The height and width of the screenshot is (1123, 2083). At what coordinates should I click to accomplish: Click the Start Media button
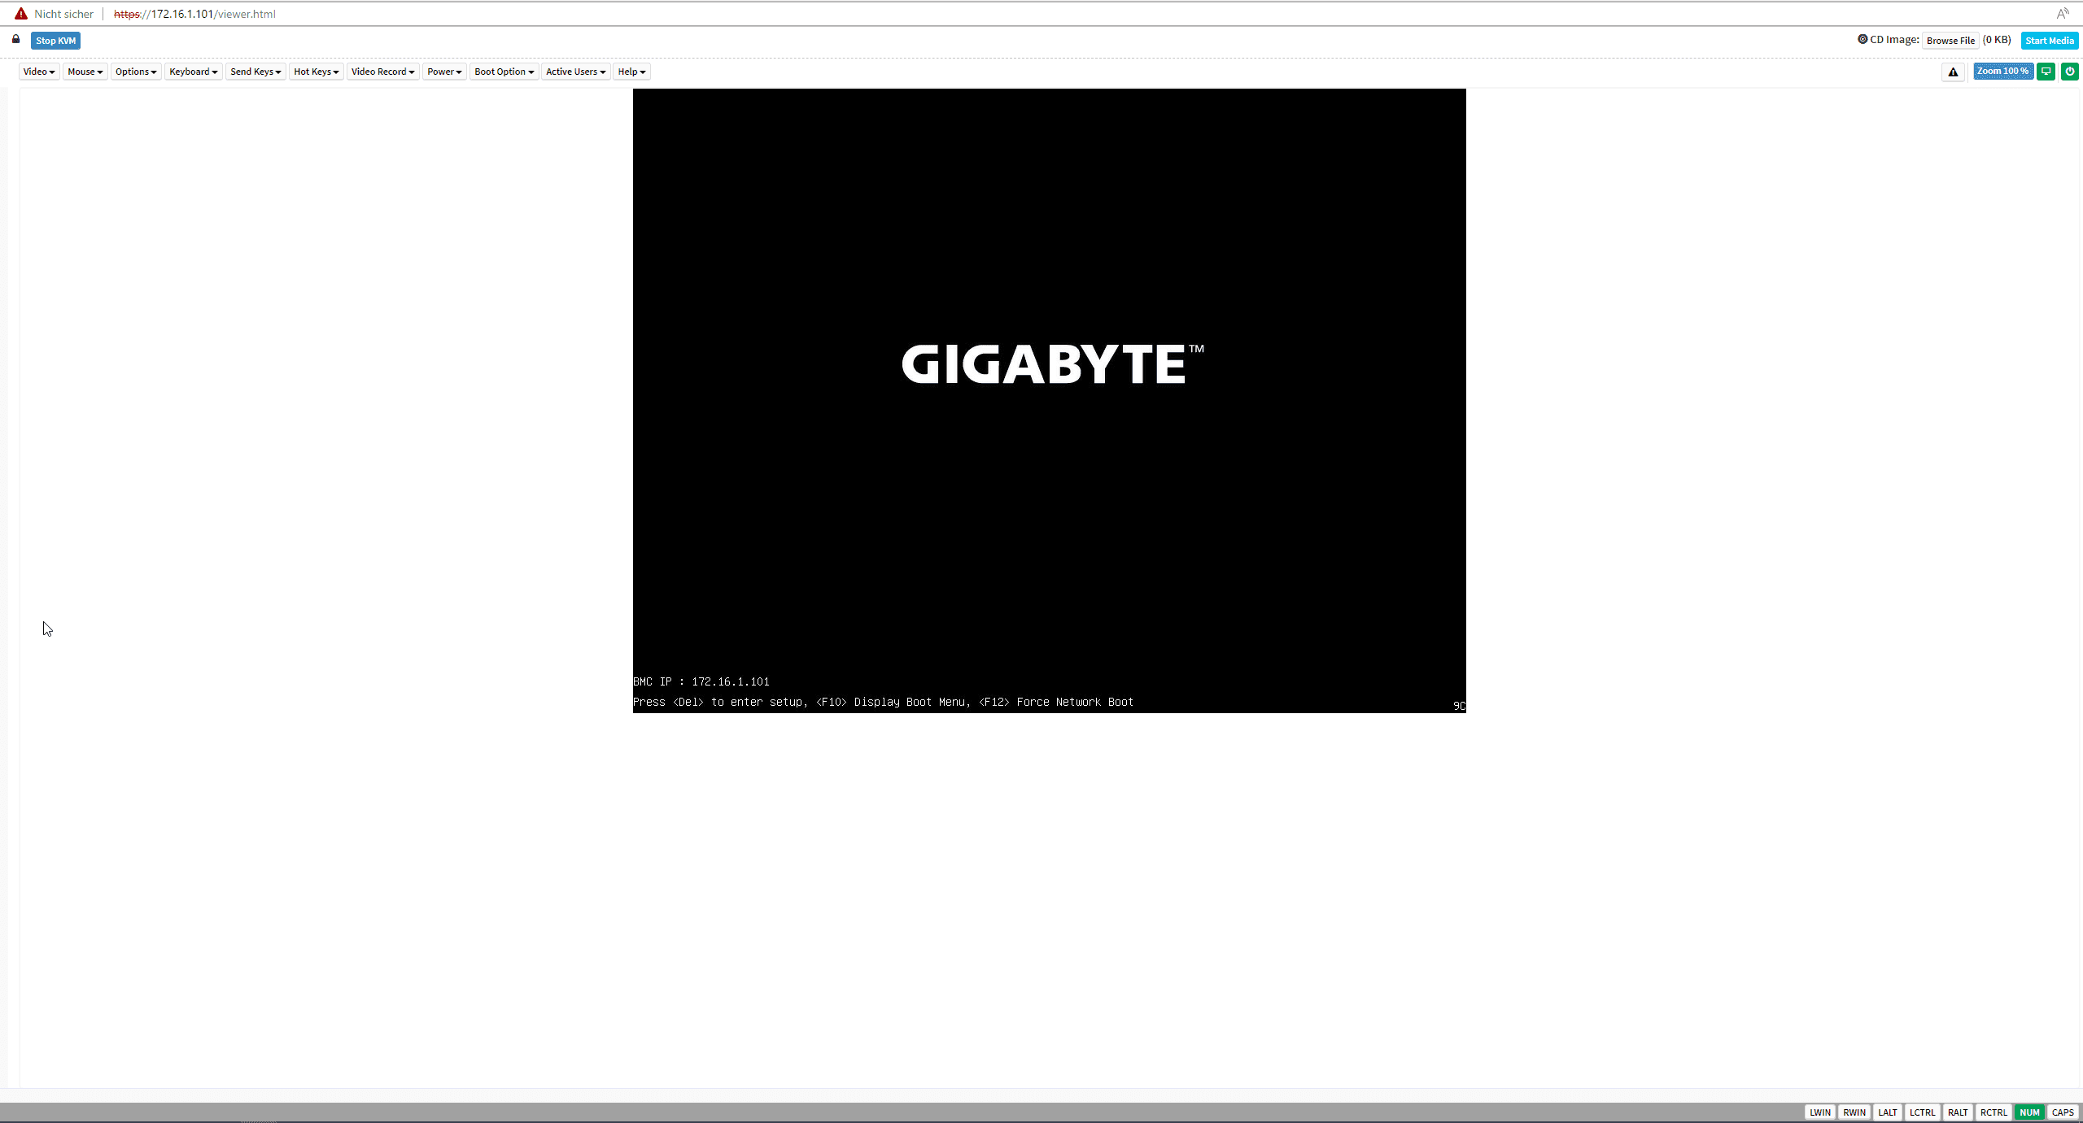pyautogui.click(x=2049, y=41)
